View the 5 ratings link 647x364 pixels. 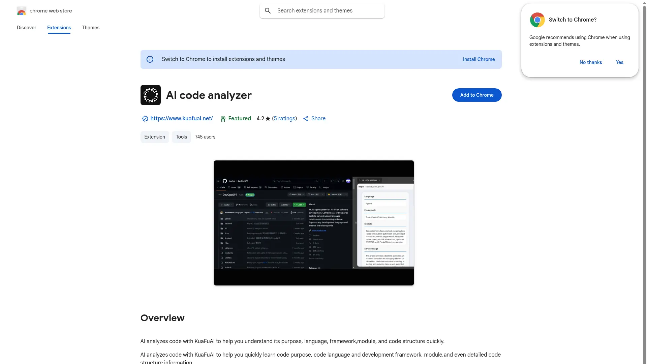pyautogui.click(x=284, y=118)
